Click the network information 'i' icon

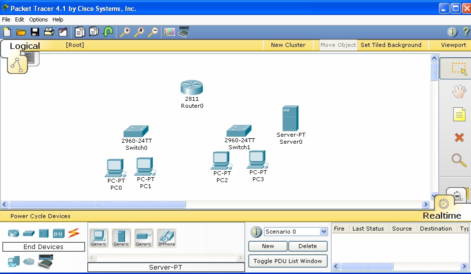pos(452,32)
